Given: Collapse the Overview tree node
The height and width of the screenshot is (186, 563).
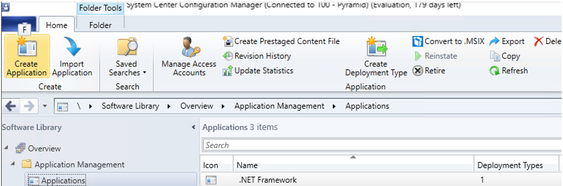Looking at the screenshot, I should click(x=6, y=148).
